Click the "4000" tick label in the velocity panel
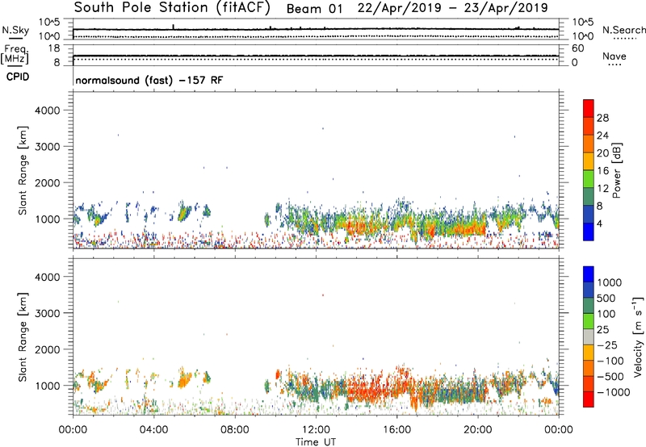Viewport: 646px width, 447px height. [x=47, y=277]
